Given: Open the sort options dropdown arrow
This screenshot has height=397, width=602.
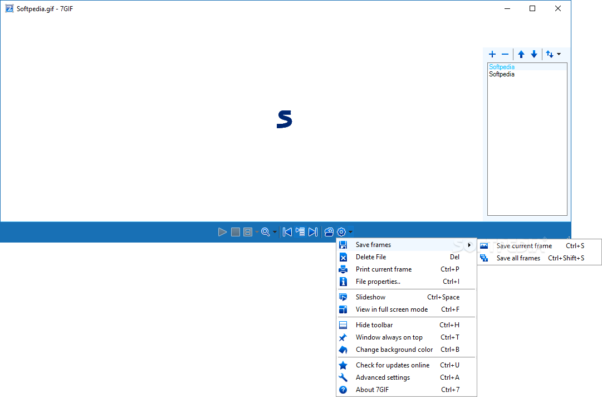Looking at the screenshot, I should click(559, 54).
